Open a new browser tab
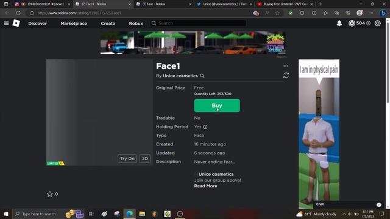 320,4
